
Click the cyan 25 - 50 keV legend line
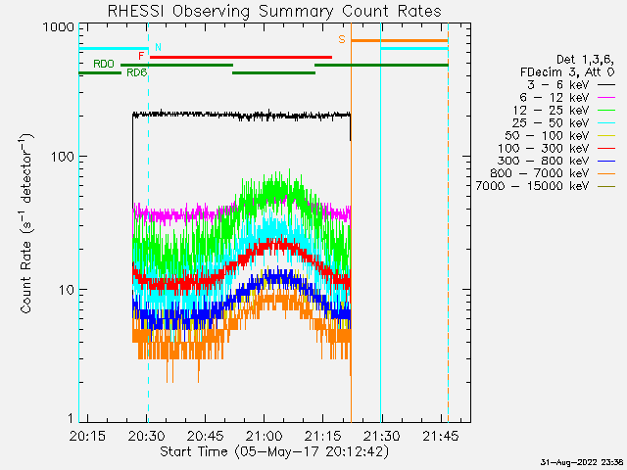(x=606, y=123)
